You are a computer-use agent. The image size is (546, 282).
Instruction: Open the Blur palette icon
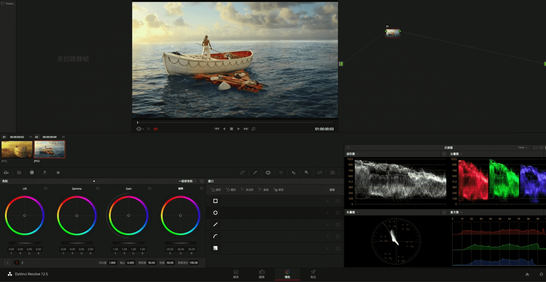click(294, 172)
